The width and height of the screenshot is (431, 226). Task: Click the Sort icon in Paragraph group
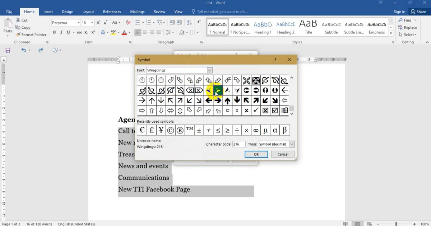pos(189,23)
